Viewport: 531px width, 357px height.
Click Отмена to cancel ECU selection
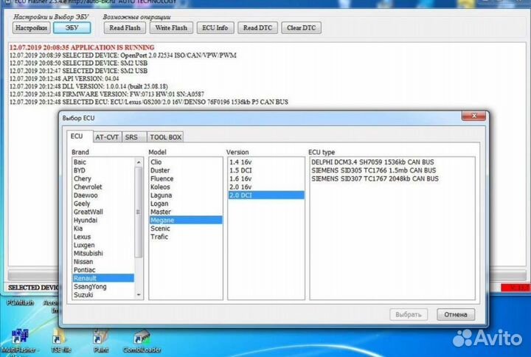coord(456,315)
